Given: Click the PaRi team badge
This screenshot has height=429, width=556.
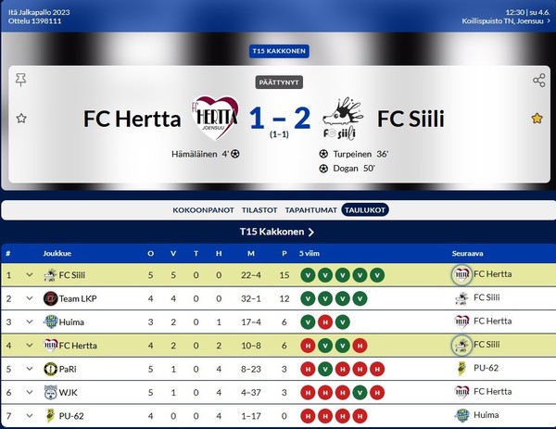Looking at the screenshot, I should point(50,369).
